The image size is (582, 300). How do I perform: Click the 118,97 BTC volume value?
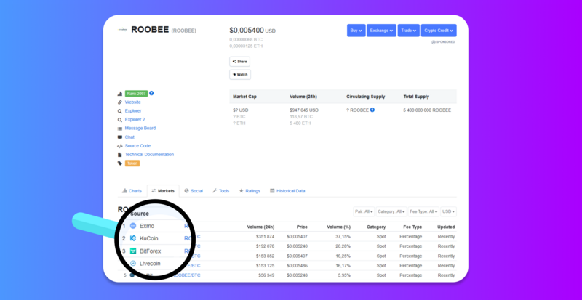301,116
